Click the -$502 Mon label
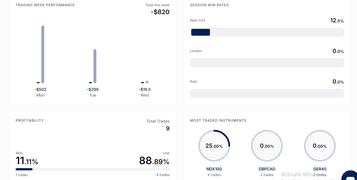 coord(41,89)
